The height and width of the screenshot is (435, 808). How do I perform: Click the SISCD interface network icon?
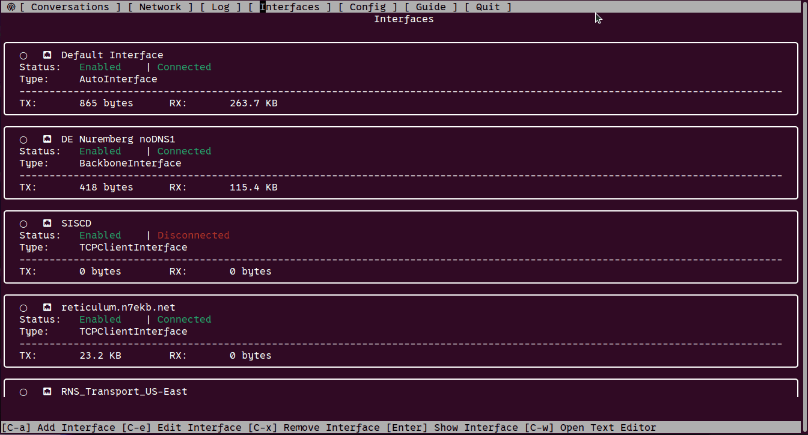pyautogui.click(x=47, y=224)
